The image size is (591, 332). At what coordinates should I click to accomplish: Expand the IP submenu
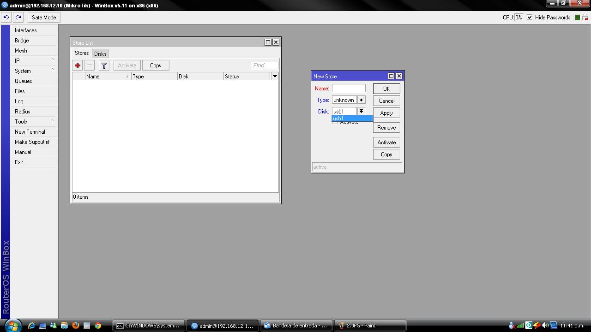pos(35,61)
